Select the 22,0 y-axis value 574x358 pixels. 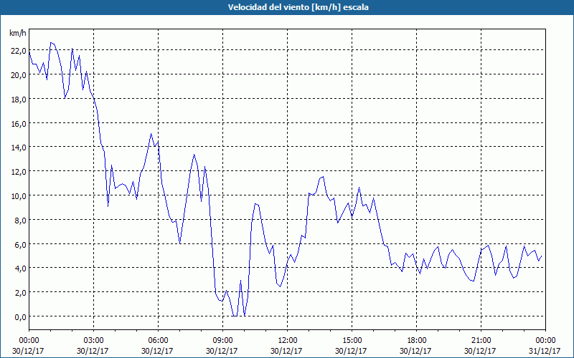click(19, 51)
